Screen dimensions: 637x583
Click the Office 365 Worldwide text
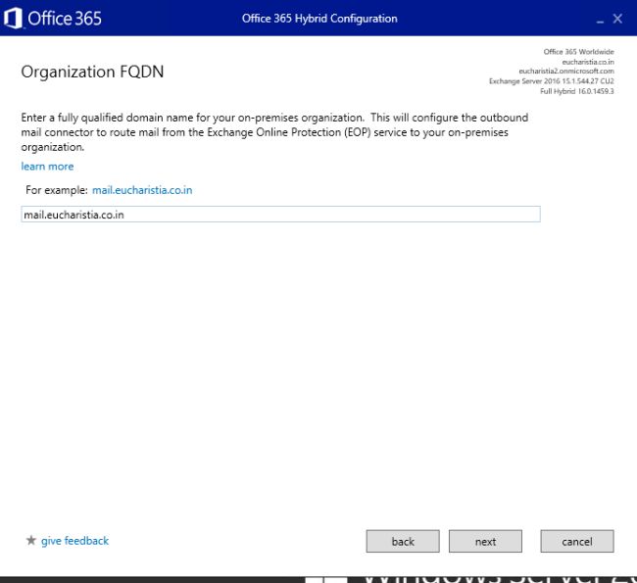coord(579,52)
